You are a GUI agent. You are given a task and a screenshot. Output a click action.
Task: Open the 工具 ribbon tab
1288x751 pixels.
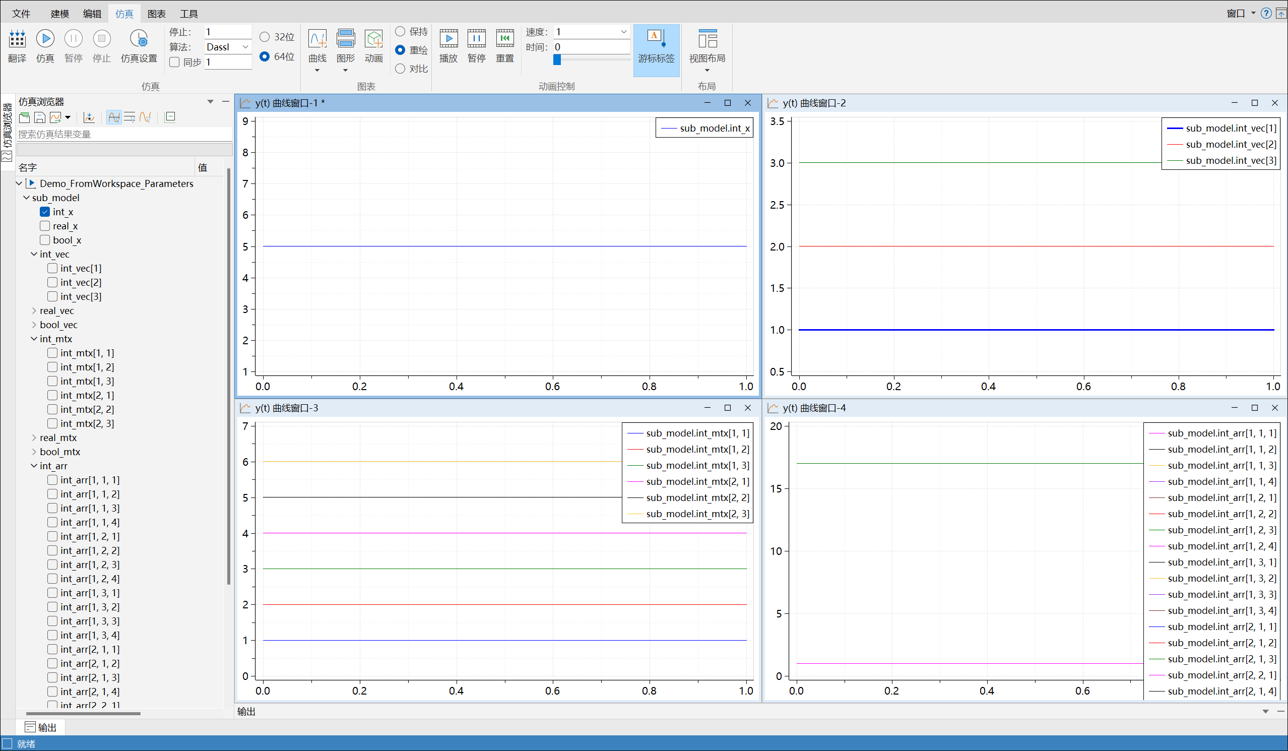coord(188,13)
